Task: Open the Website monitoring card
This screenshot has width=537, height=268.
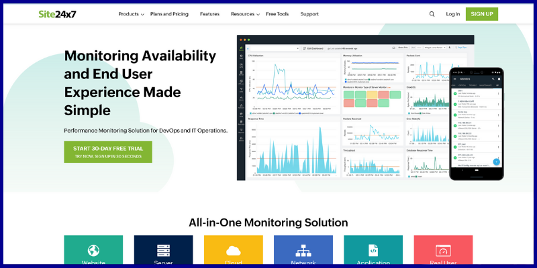Action: tap(93, 249)
